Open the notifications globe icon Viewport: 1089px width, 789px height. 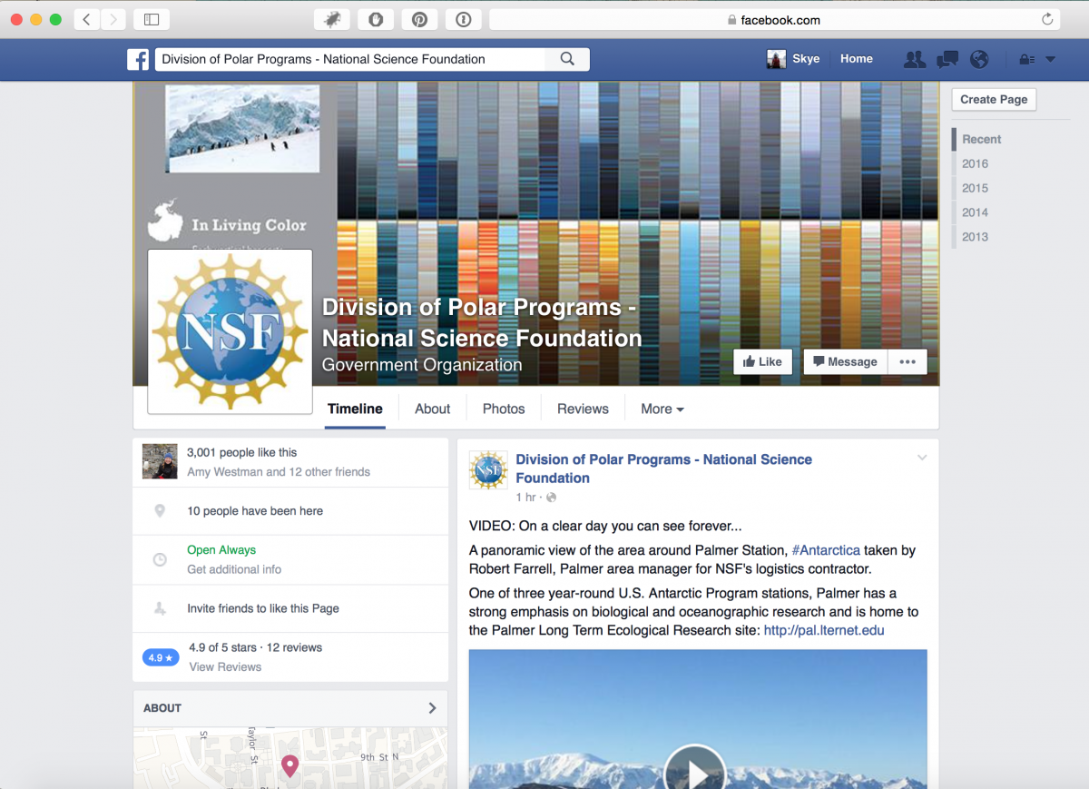pos(979,59)
